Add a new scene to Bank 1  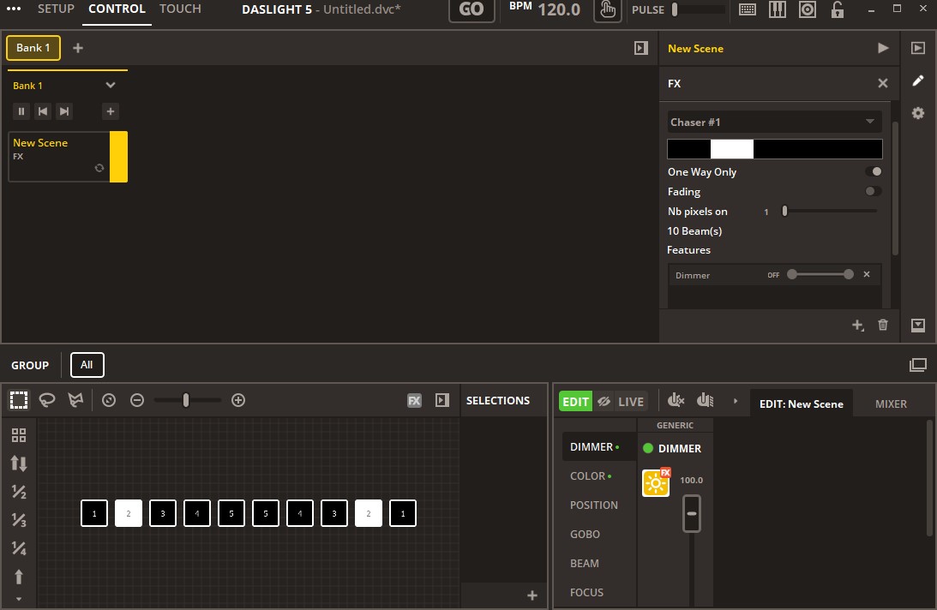pos(110,111)
